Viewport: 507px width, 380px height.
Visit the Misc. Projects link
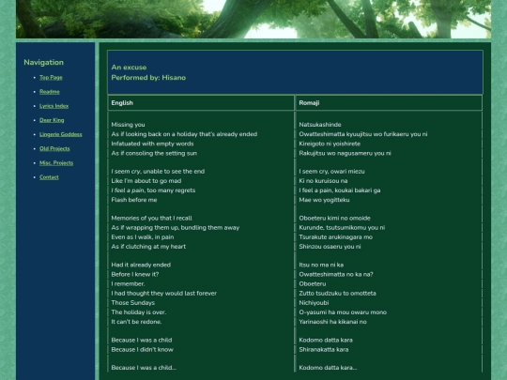coord(56,162)
